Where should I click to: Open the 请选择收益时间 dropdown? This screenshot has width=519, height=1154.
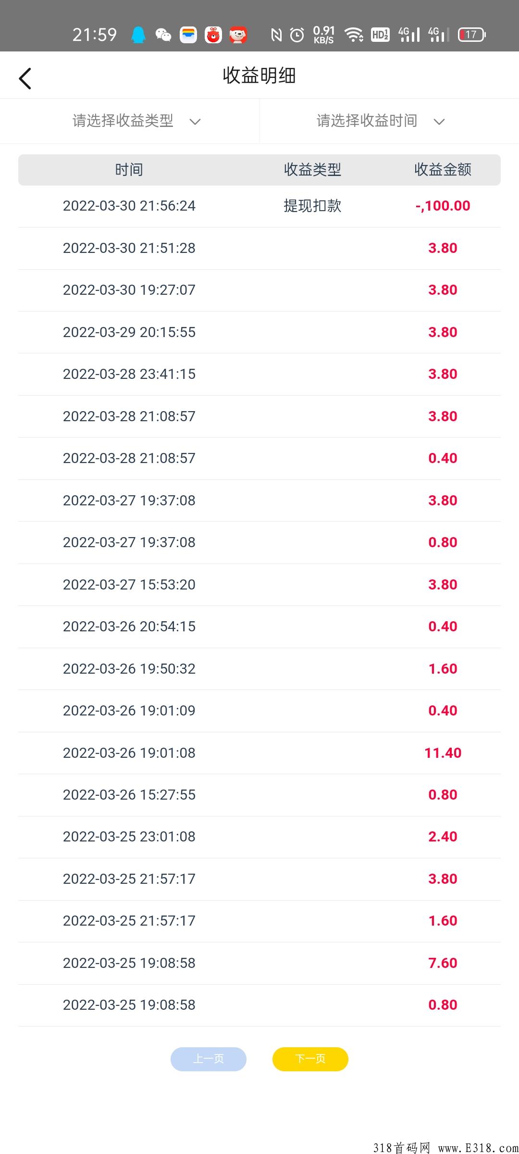point(389,121)
